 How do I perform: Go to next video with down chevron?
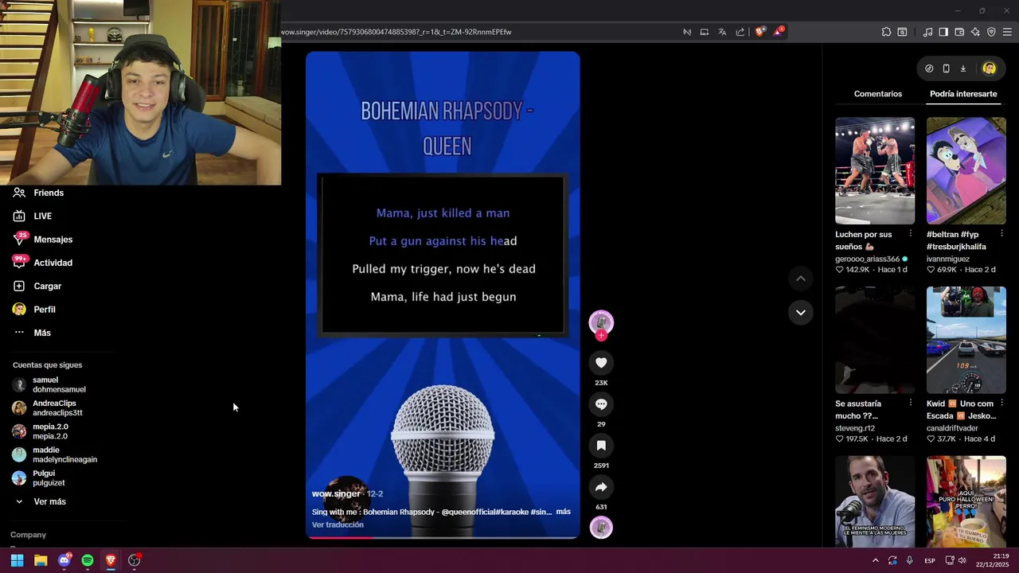800,312
